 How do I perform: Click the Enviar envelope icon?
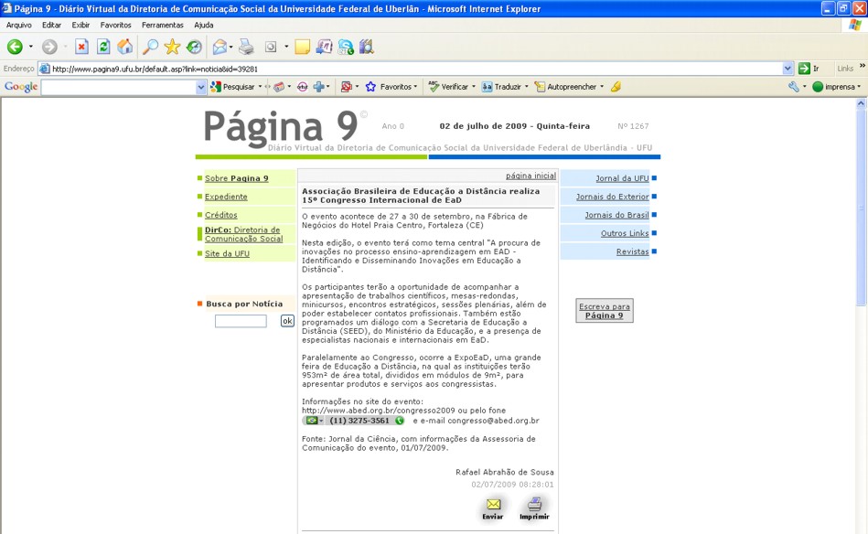pyautogui.click(x=493, y=504)
